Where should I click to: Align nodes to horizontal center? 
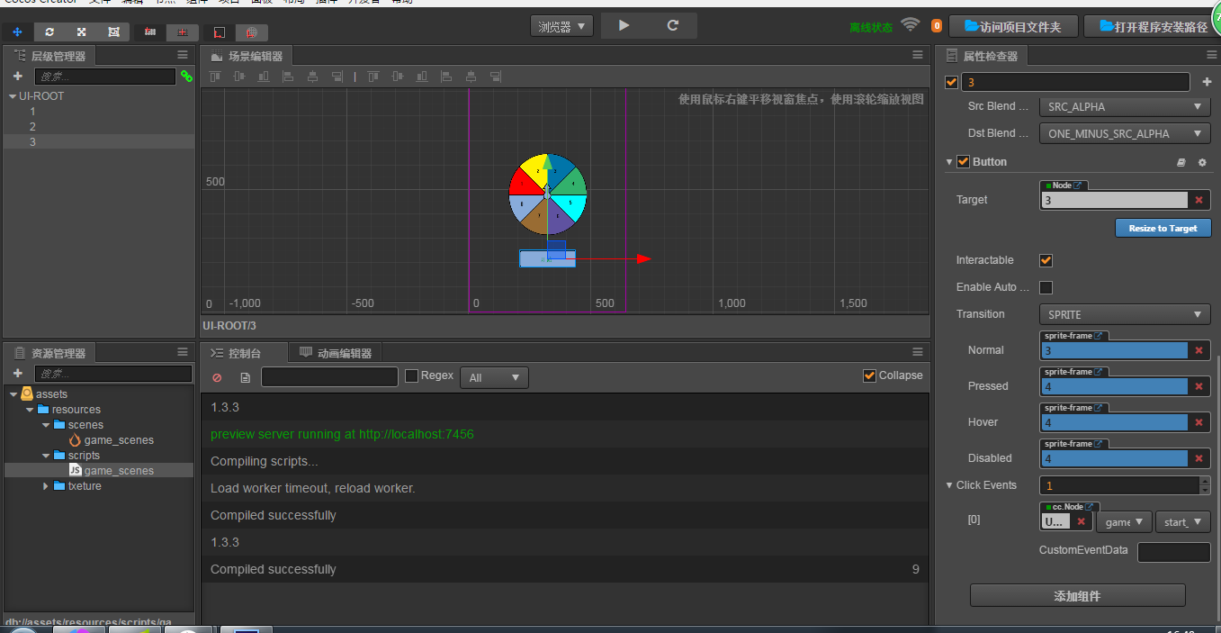pos(312,77)
